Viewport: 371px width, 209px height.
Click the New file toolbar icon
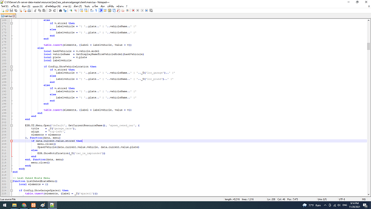3,10
